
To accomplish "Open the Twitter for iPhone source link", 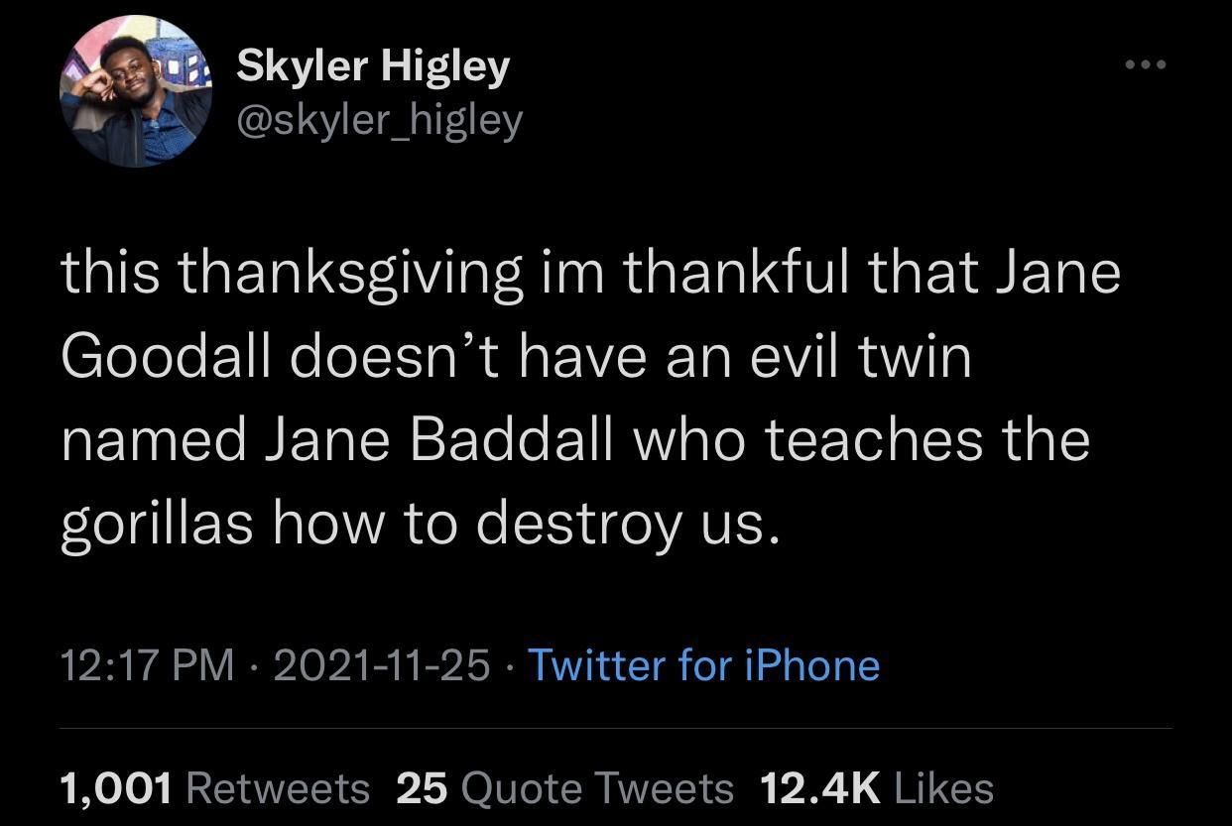I will (703, 665).
